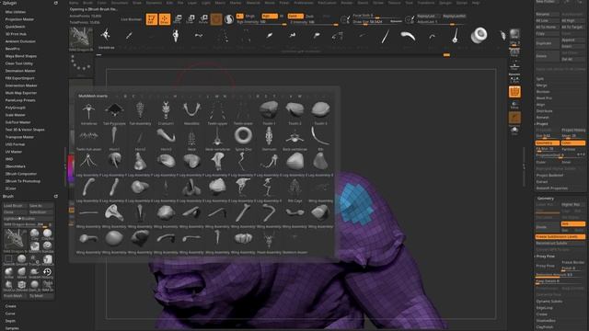Select the Scale transform icon
This screenshot has height=331, width=589.
tap(191, 18)
